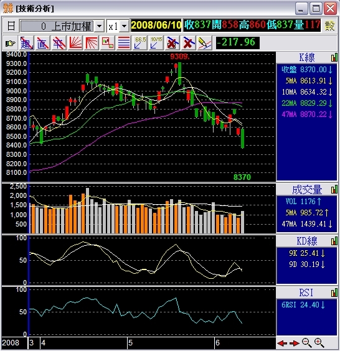
Task: Select the 平 parallel line drawing tool
Action: 59,43
